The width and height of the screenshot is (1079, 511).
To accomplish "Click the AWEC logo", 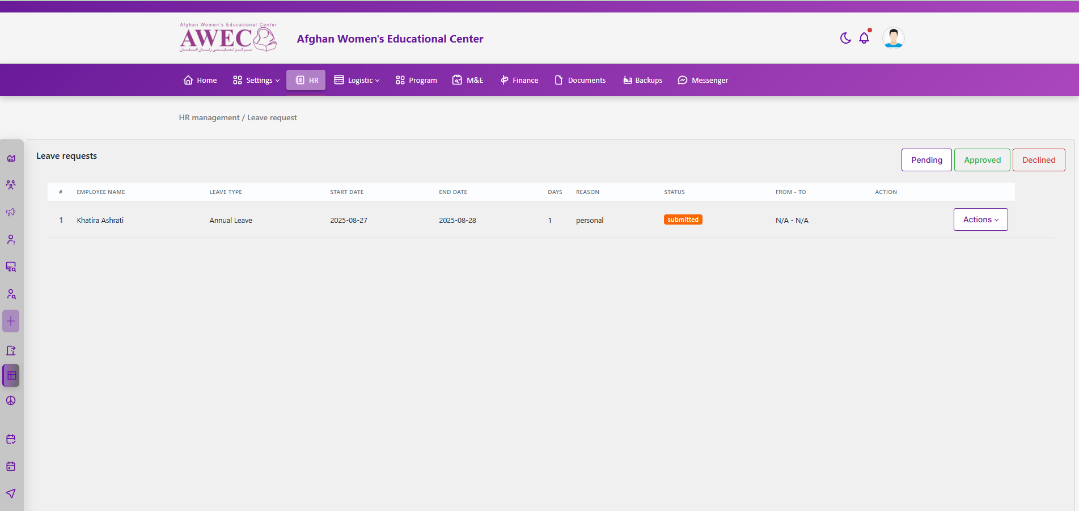I will pyautogui.click(x=228, y=38).
